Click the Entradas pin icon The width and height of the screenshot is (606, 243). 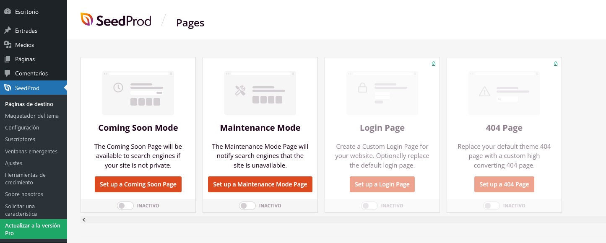click(x=8, y=31)
